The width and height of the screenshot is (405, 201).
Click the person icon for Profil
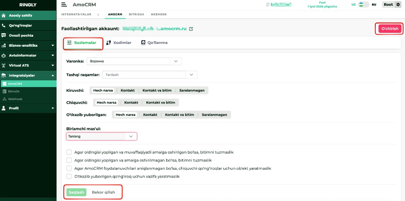pyautogui.click(x=4, y=108)
